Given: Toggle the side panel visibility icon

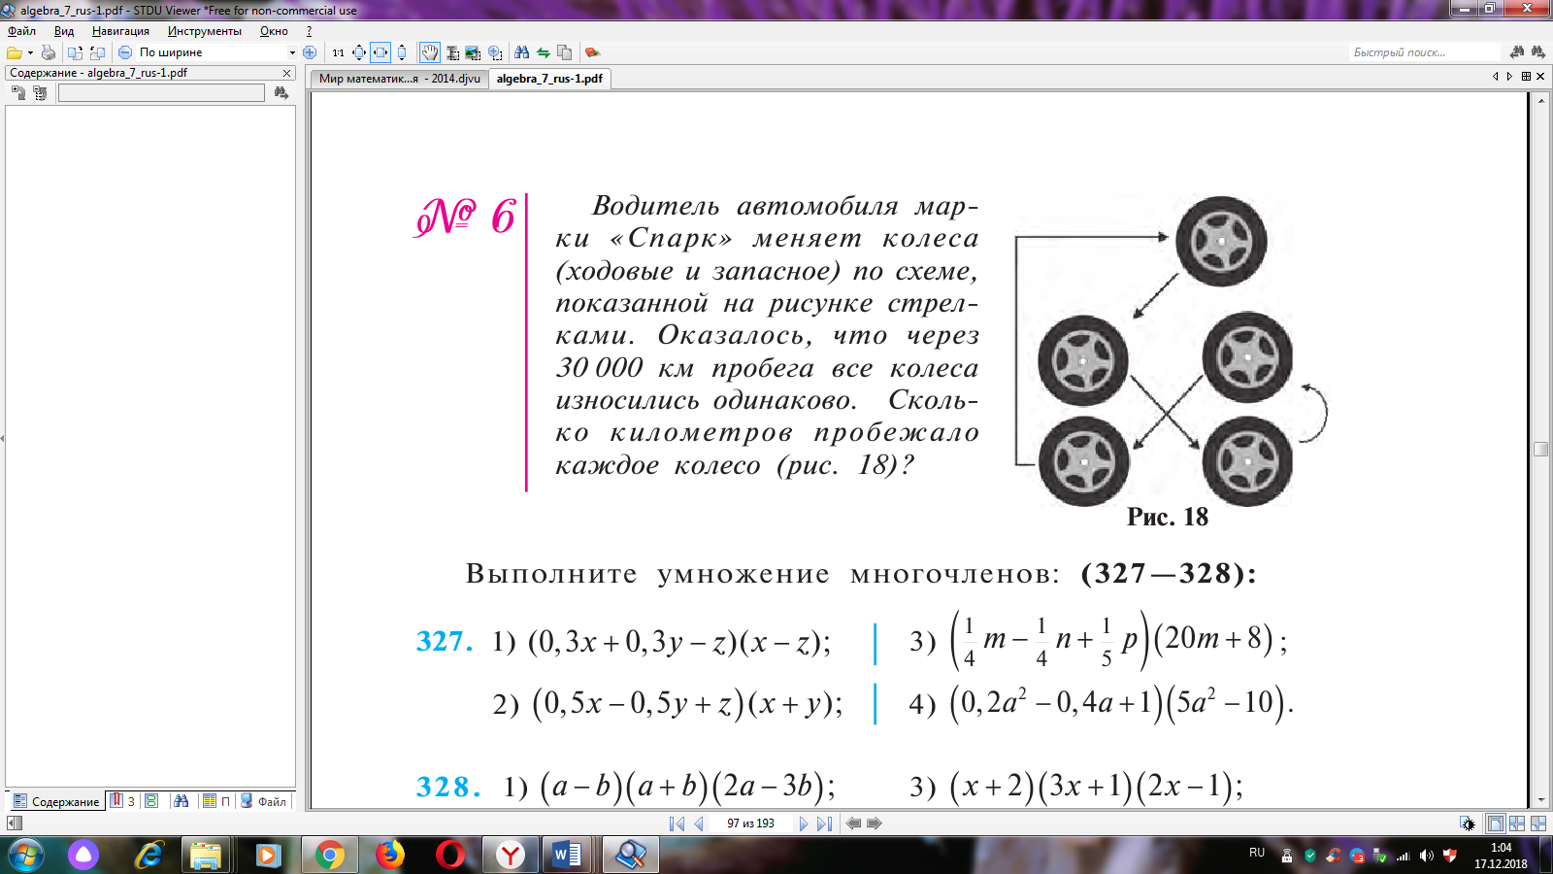Looking at the screenshot, I should [x=14, y=824].
